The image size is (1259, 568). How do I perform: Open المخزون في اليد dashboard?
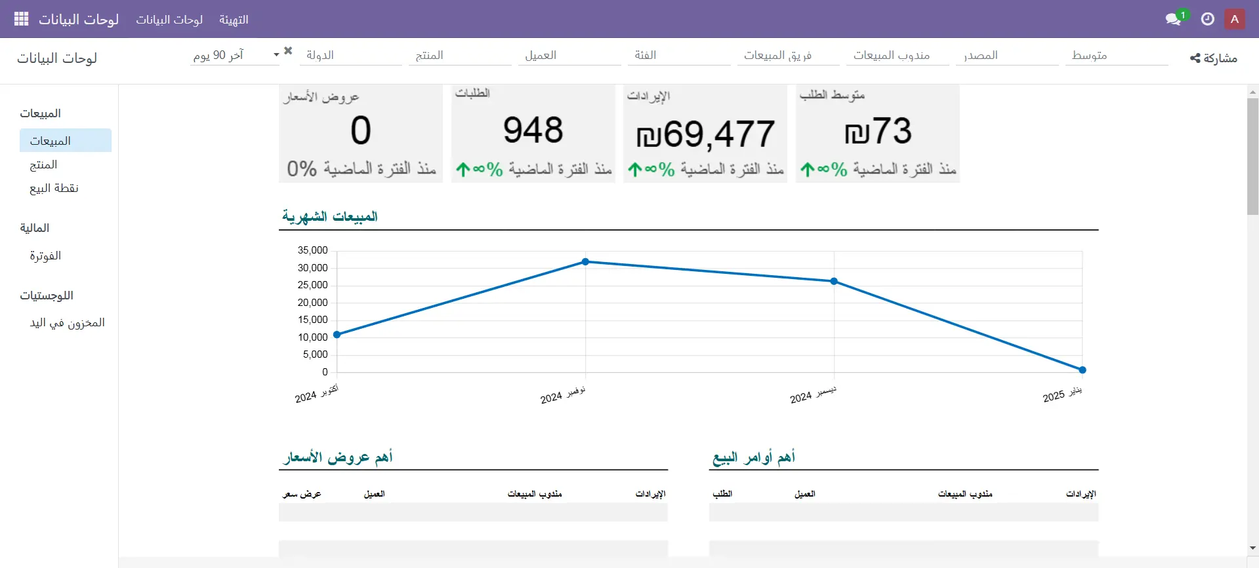tap(67, 323)
